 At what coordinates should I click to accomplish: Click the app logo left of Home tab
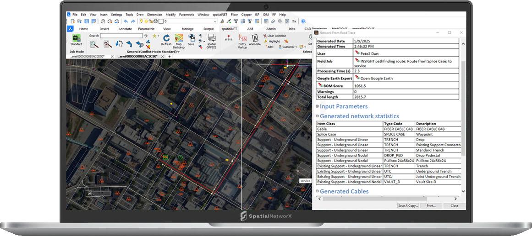tap(70, 29)
